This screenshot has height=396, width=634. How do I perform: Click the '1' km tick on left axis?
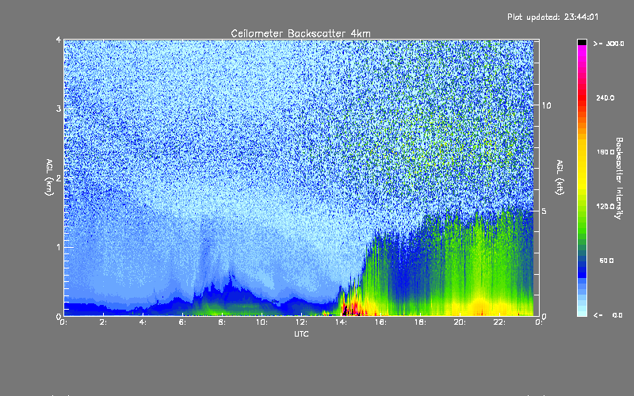(59, 247)
